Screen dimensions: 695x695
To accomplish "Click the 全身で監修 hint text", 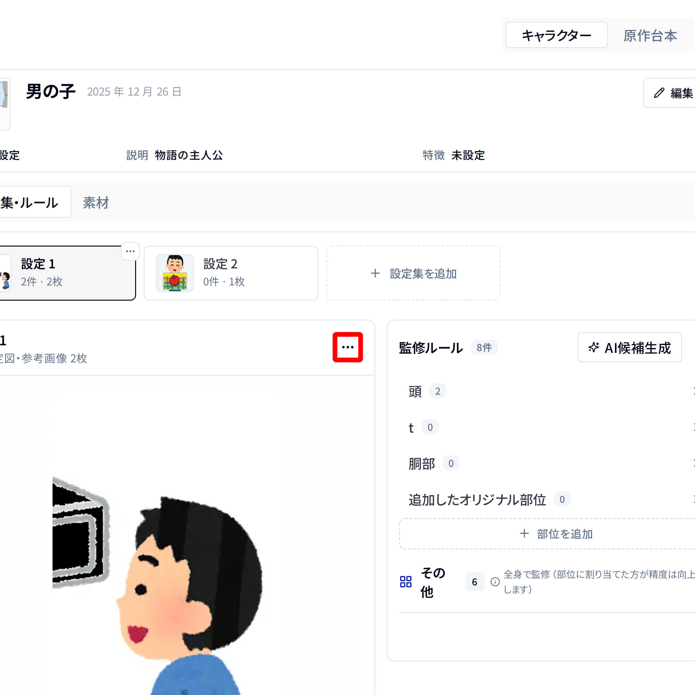I will (599, 582).
